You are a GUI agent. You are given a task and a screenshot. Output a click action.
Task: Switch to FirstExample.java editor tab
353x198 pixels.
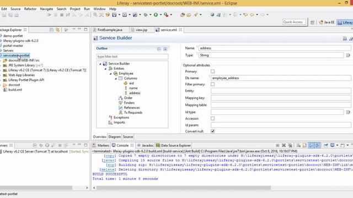click(x=110, y=30)
